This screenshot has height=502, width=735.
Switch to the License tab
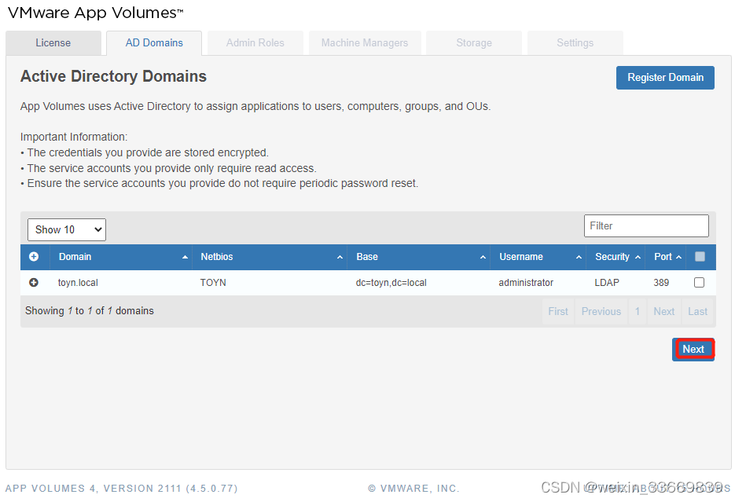(x=53, y=43)
